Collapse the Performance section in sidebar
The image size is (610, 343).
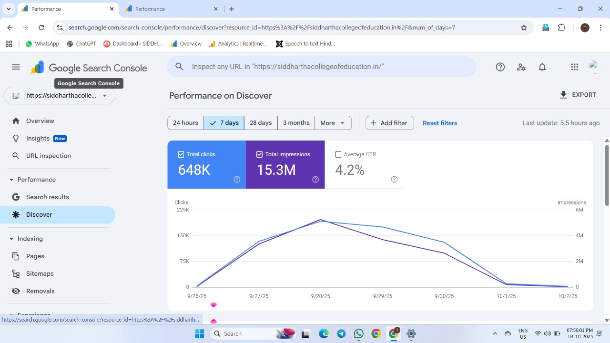[x=11, y=180]
